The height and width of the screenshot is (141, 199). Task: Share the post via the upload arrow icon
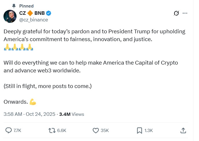click(x=183, y=130)
